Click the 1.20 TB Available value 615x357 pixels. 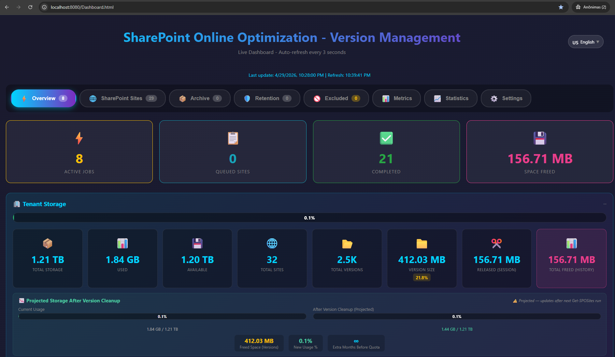click(197, 260)
